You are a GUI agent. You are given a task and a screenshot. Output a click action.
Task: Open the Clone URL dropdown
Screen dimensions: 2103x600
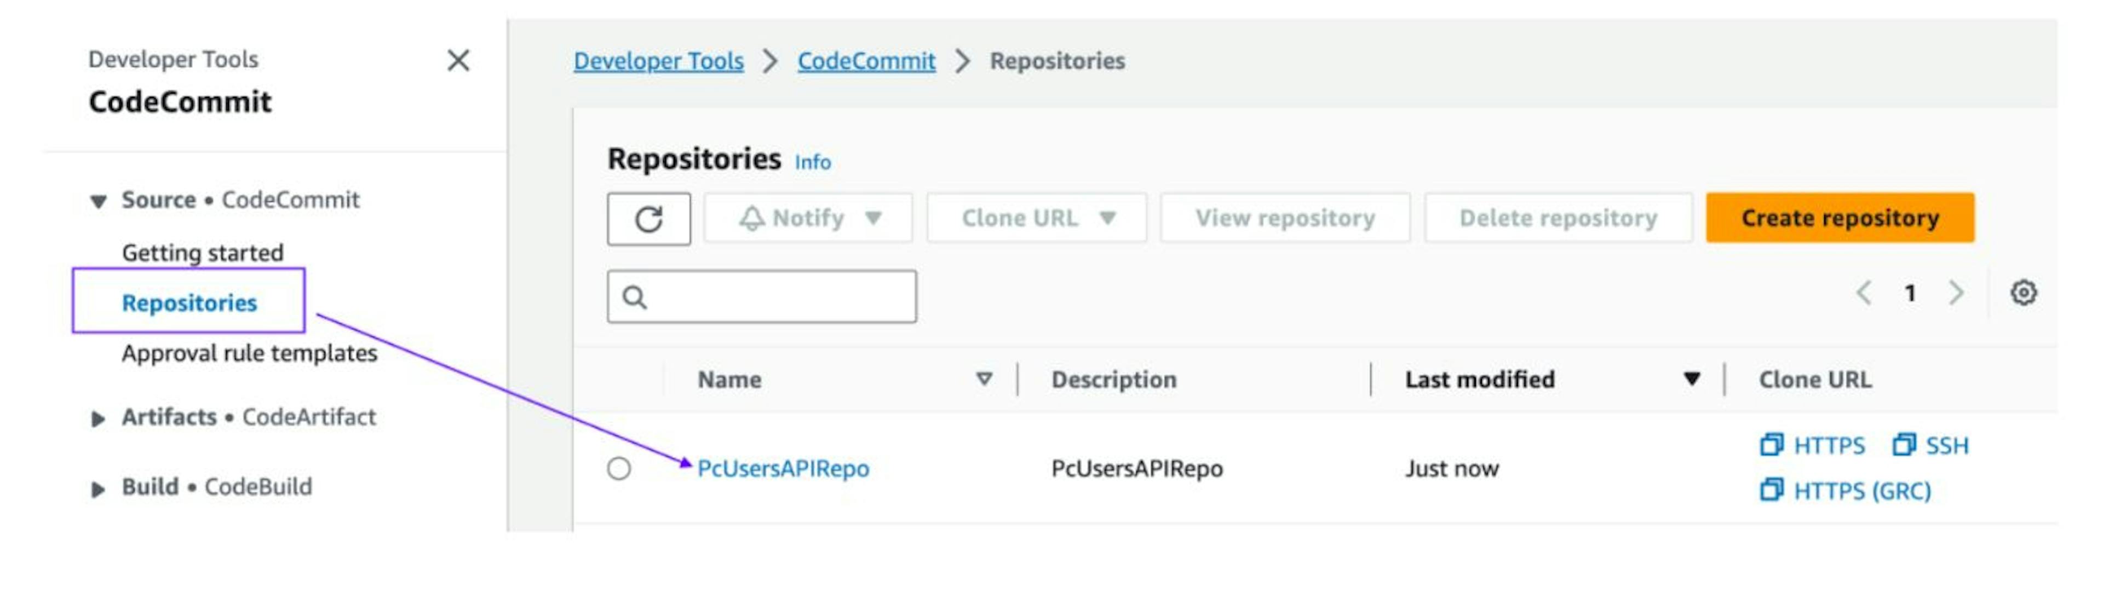(x=1037, y=218)
